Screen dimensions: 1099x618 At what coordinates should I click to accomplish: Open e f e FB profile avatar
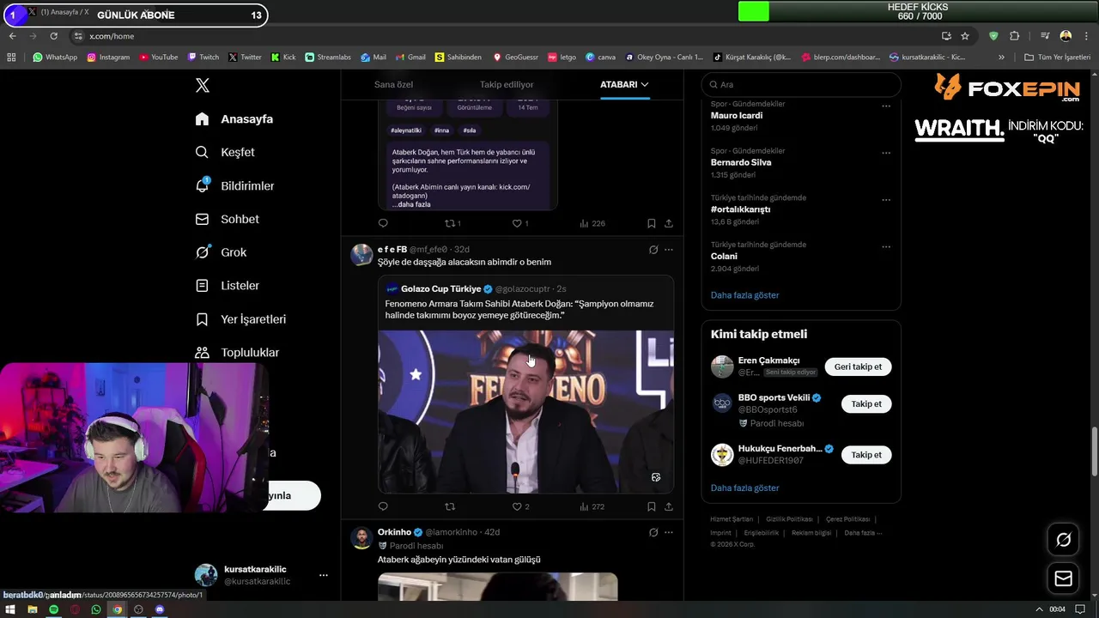tap(362, 255)
